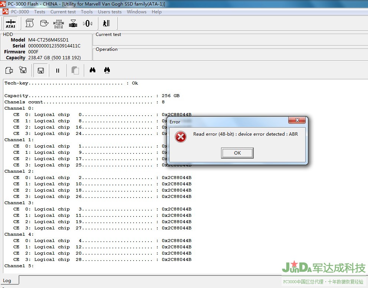The width and height of the screenshot is (368, 288).
Task: Click the Logical chip 4 log row
Action: pos(102,241)
